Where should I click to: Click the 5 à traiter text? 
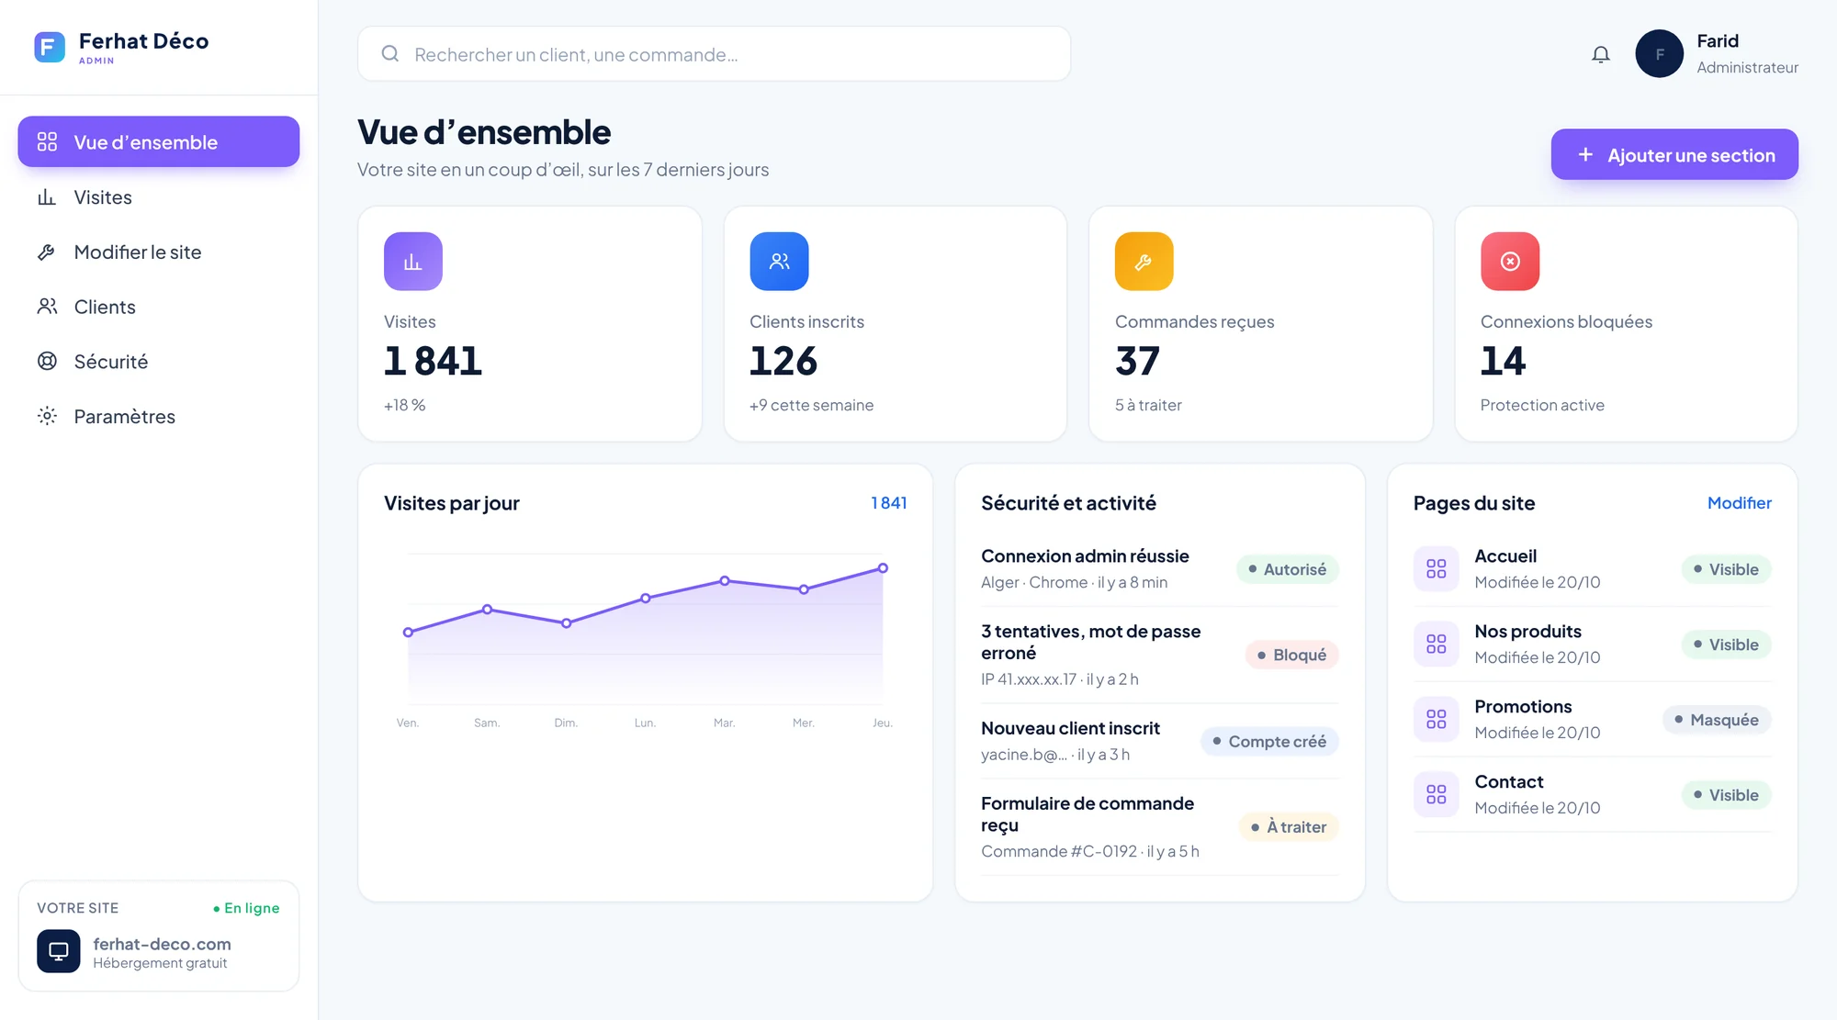[x=1148, y=405]
